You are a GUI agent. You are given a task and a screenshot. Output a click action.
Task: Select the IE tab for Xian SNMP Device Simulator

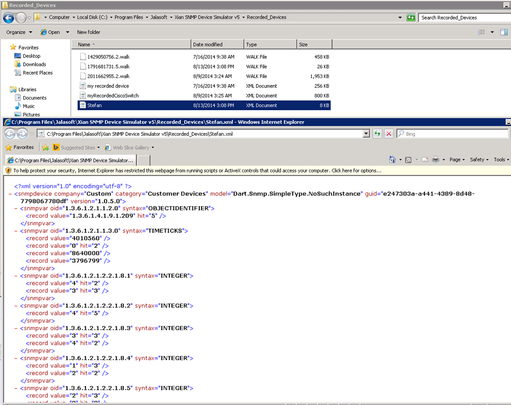tap(70, 160)
